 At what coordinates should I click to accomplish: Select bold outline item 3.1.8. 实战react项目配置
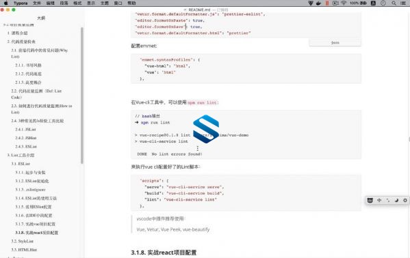pyautogui.click(x=36, y=233)
